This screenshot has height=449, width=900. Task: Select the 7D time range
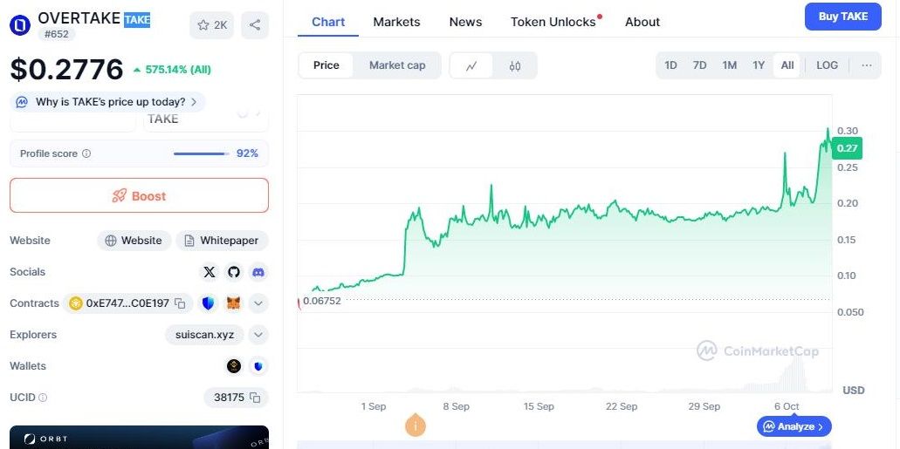[x=699, y=65]
